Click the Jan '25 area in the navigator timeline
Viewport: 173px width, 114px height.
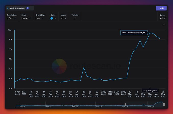[49, 106]
